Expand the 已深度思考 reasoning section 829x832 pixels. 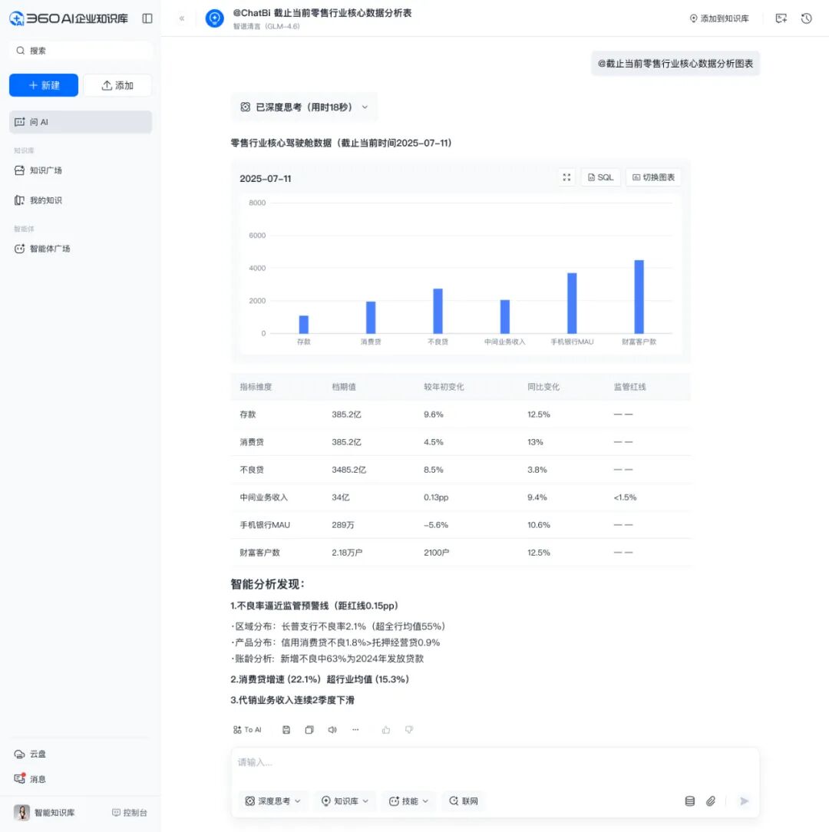[x=304, y=107]
